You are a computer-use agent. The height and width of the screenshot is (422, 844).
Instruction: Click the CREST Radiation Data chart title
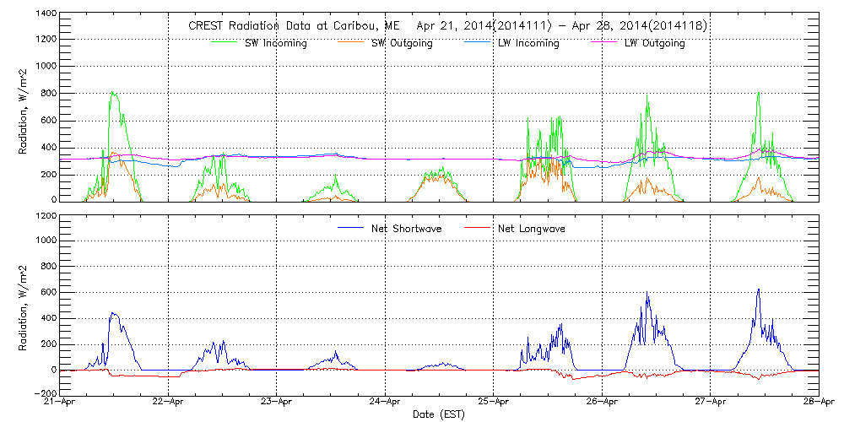[447, 26]
